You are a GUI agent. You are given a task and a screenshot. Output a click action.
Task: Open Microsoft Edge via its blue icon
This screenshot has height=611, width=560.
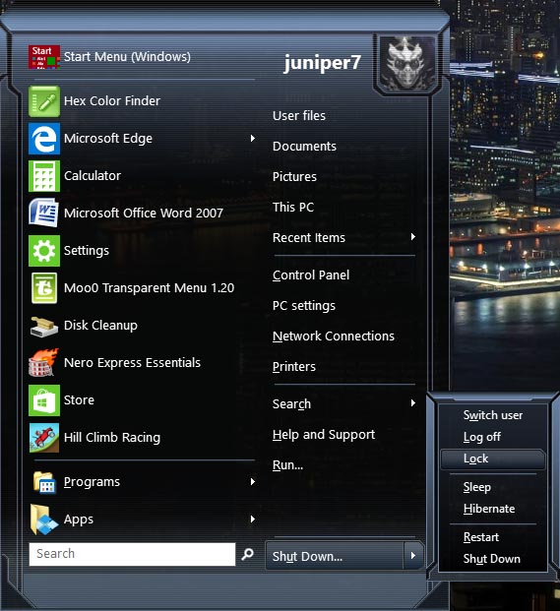click(x=44, y=139)
